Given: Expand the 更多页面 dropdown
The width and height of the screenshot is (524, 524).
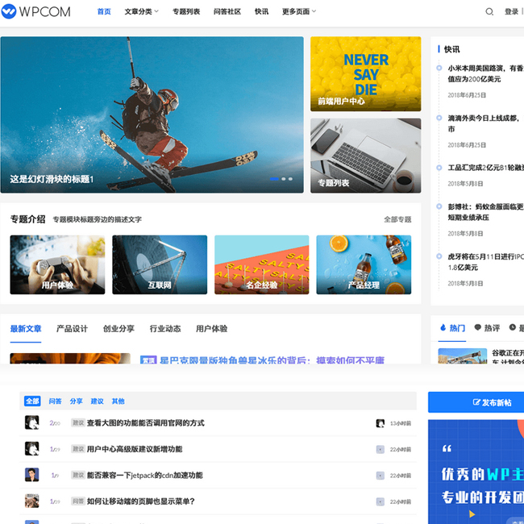Looking at the screenshot, I should (x=299, y=12).
